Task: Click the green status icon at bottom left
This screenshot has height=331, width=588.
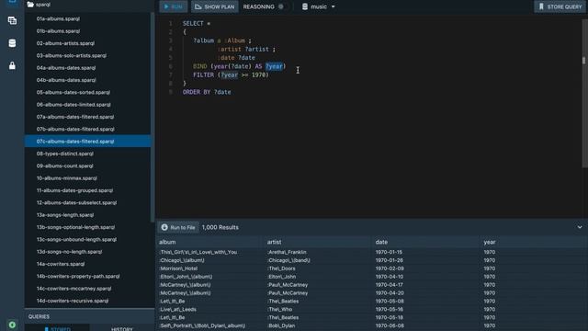Action: tap(12, 325)
